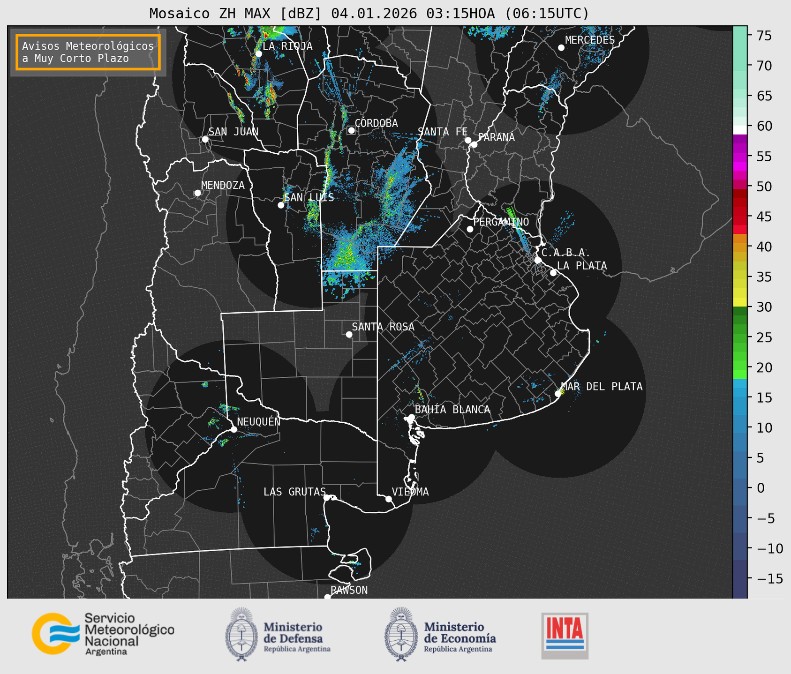This screenshot has height=674, width=791.
Task: Click the PARANÁ city marker dot
Action: 474,144
